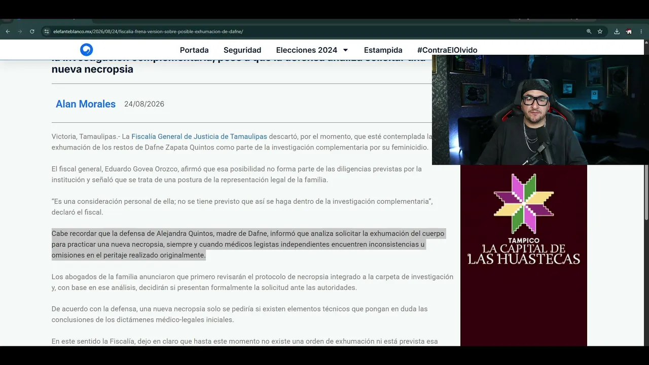
Task: Click the zoom magnifier icon in address bar
Action: tap(589, 31)
